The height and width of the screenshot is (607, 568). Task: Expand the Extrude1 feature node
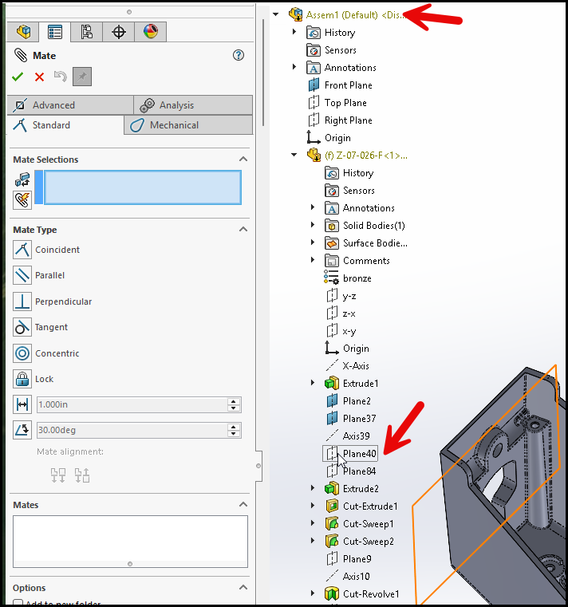[314, 384]
